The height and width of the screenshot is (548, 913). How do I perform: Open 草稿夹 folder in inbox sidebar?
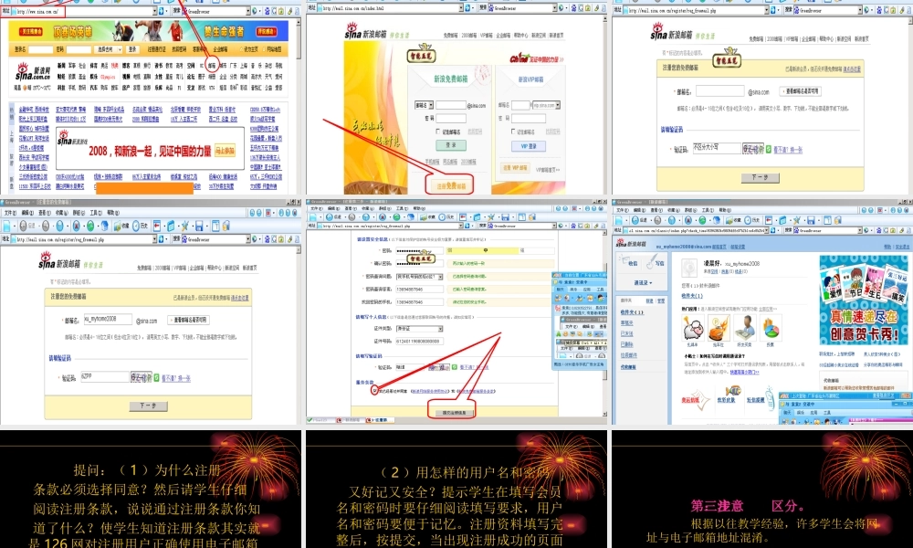point(626,323)
